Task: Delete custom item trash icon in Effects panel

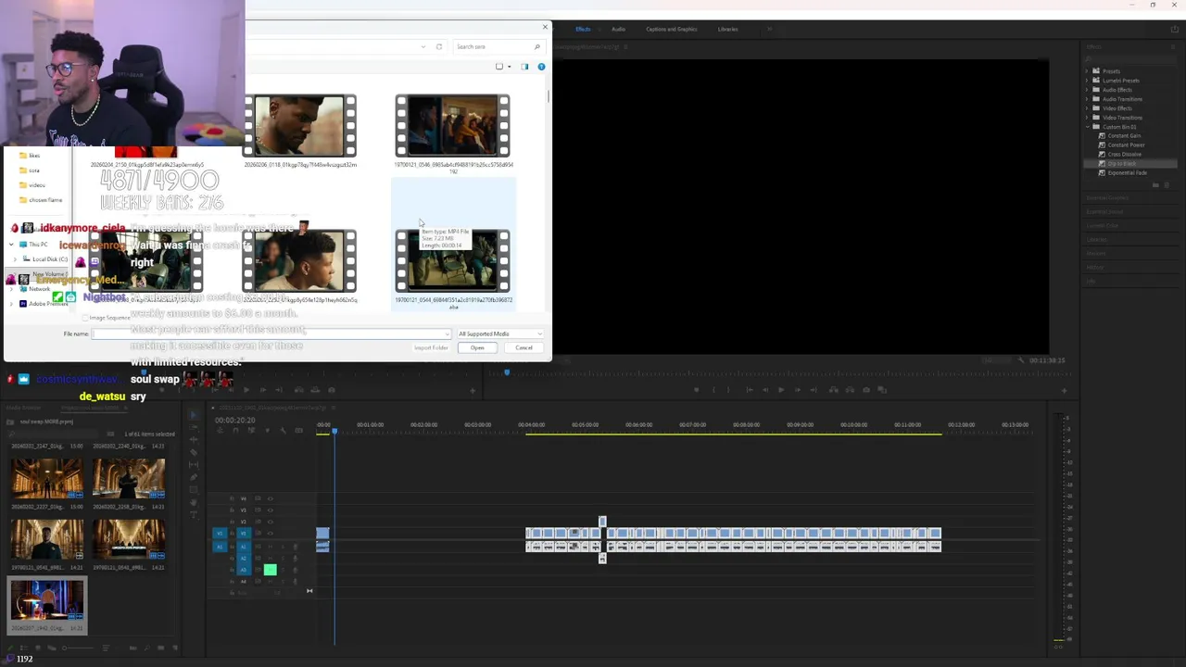Action: [x=1166, y=185]
